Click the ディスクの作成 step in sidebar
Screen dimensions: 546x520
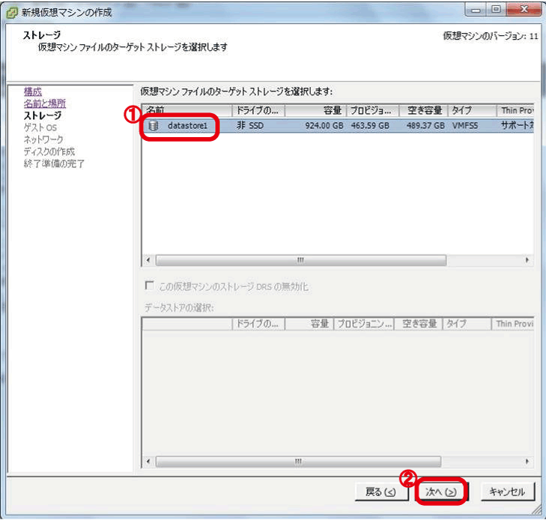[49, 151]
